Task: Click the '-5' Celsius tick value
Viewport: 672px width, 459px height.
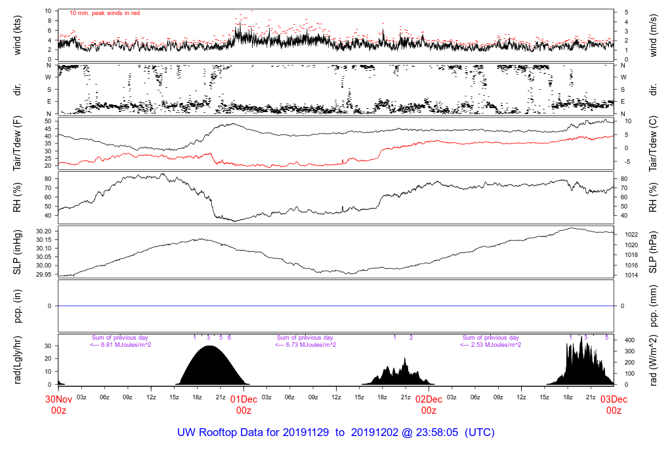Action: tap(627, 162)
